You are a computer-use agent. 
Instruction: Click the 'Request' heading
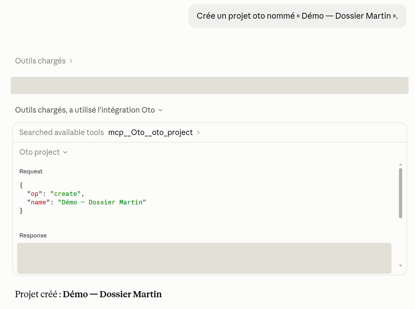tap(31, 172)
